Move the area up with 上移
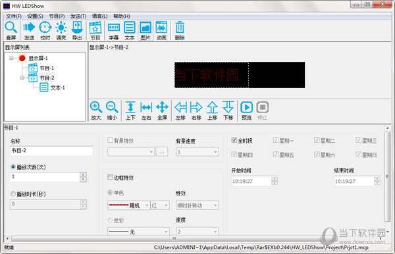Screen dimensions: 395x254 click(x=213, y=111)
